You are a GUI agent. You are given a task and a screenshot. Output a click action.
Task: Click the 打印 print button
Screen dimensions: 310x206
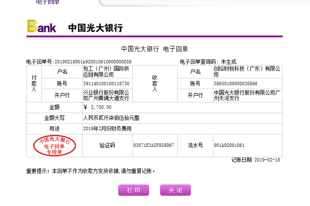(x=134, y=190)
